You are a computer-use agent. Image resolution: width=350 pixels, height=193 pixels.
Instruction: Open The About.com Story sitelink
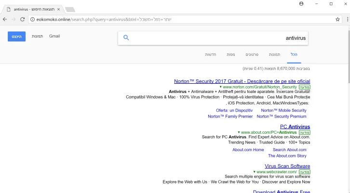coord(287,156)
